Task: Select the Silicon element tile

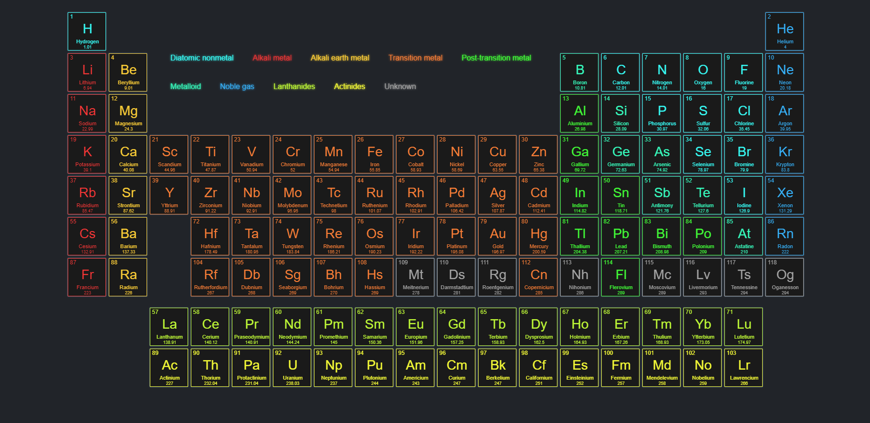Action: pyautogui.click(x=620, y=113)
